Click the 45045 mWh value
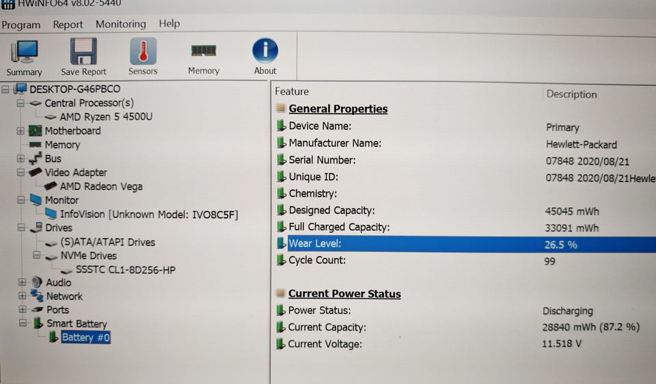The height and width of the screenshot is (384, 656). click(x=571, y=211)
